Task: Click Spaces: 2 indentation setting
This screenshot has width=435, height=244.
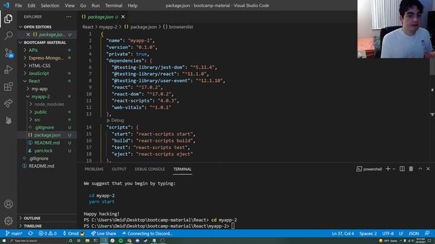Action: click(368, 233)
